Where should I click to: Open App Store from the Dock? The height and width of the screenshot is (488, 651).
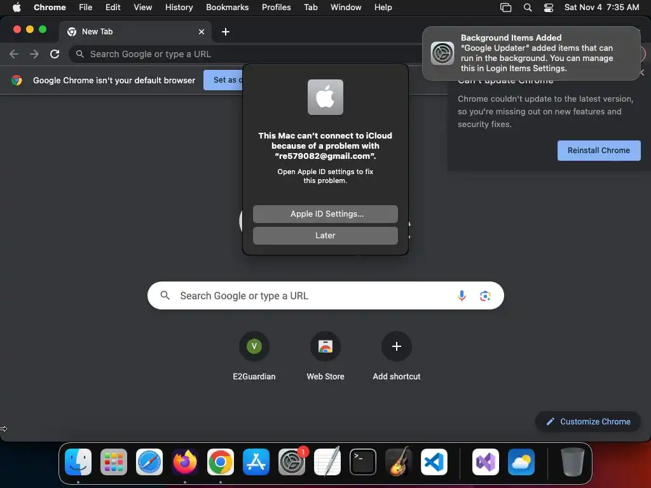coord(256,461)
